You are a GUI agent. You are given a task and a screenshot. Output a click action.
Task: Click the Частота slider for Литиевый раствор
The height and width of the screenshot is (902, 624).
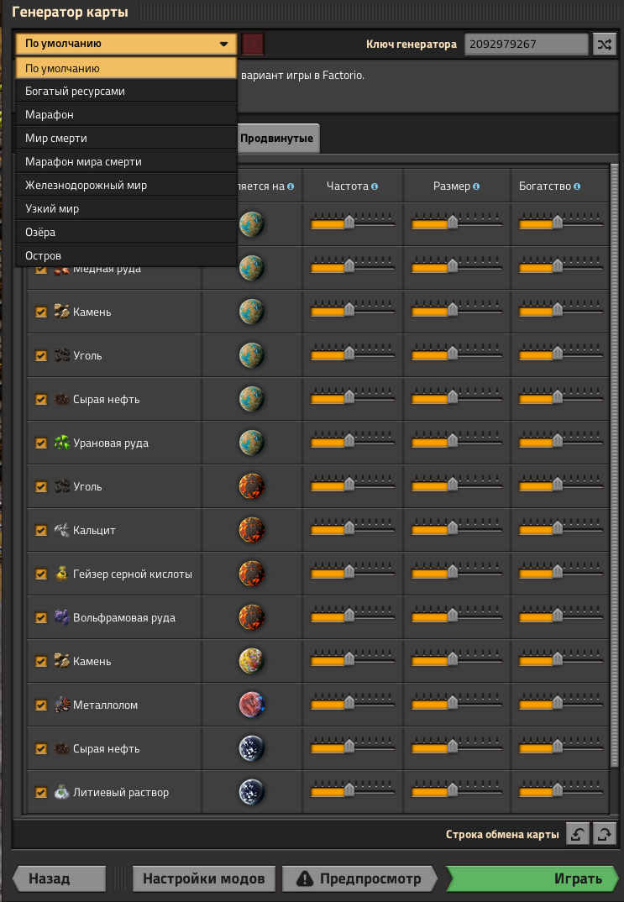click(x=353, y=791)
